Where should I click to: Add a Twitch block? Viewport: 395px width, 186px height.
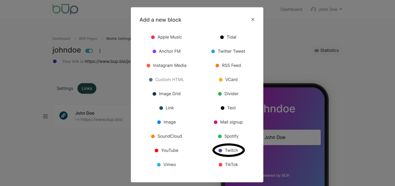(x=228, y=150)
